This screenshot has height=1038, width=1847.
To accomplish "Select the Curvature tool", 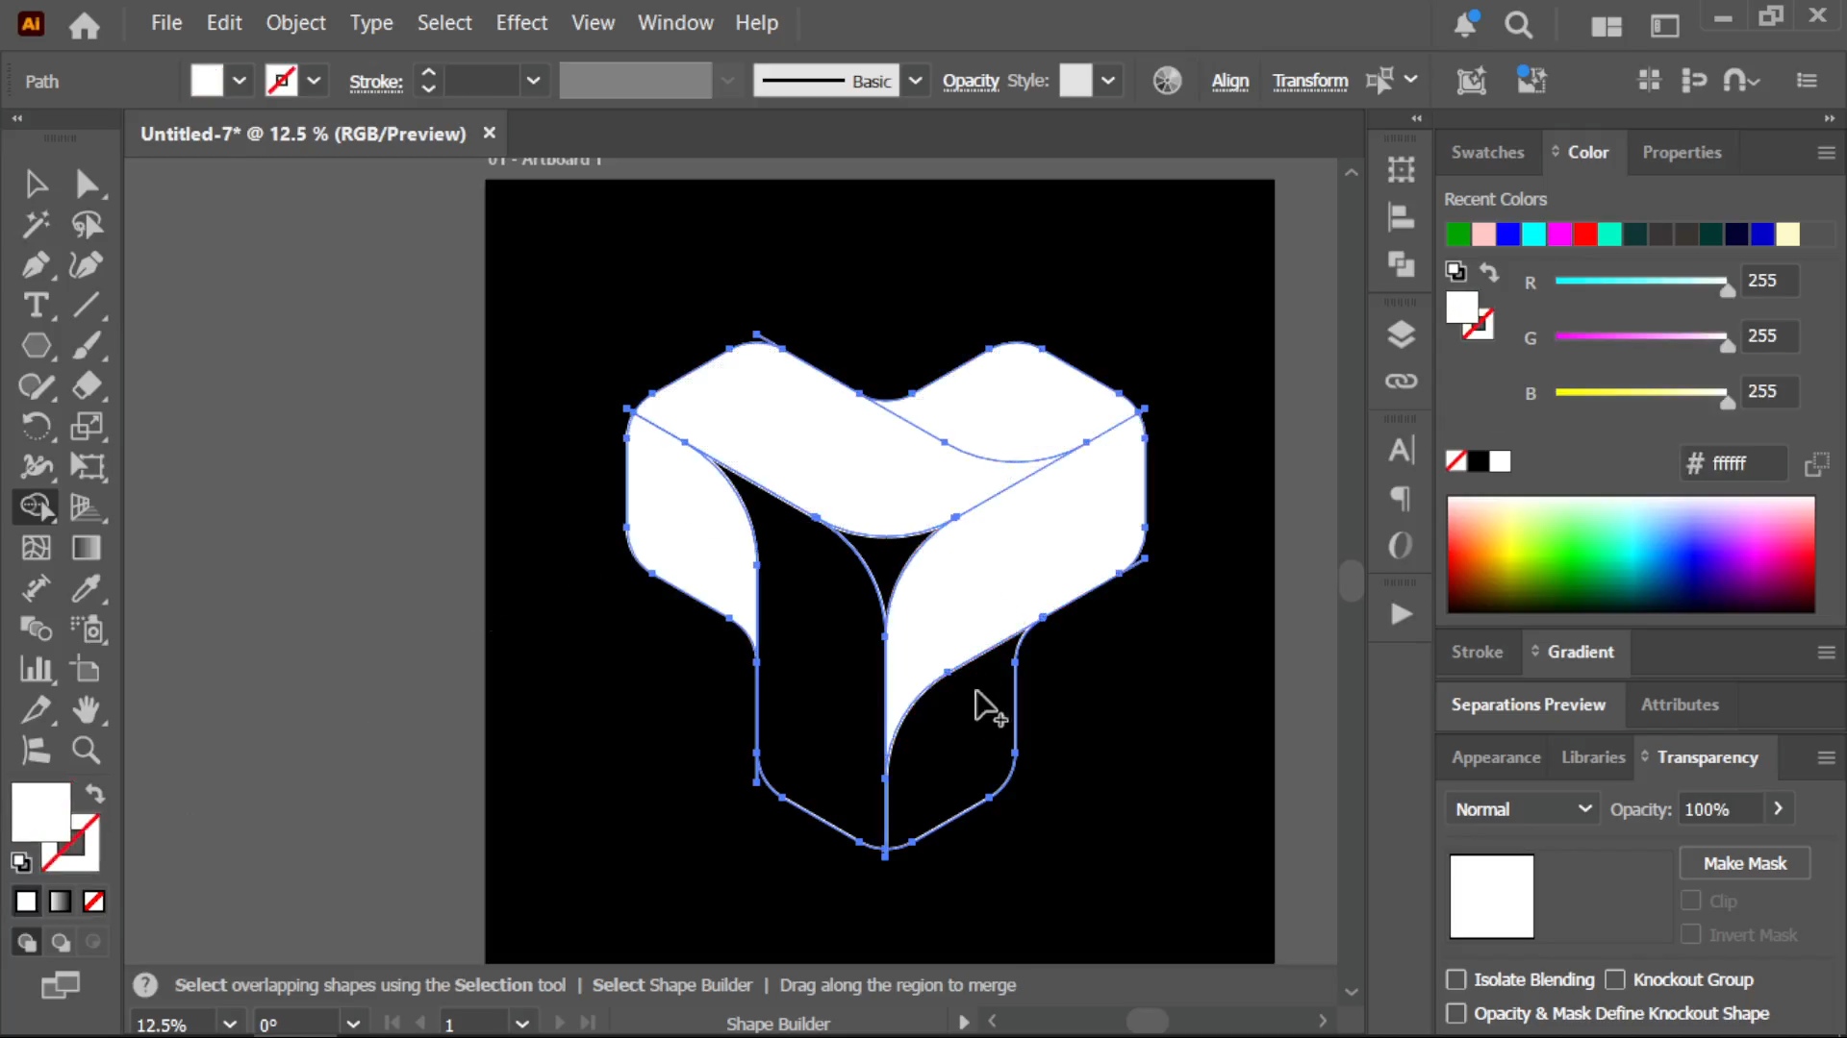I will (87, 265).
